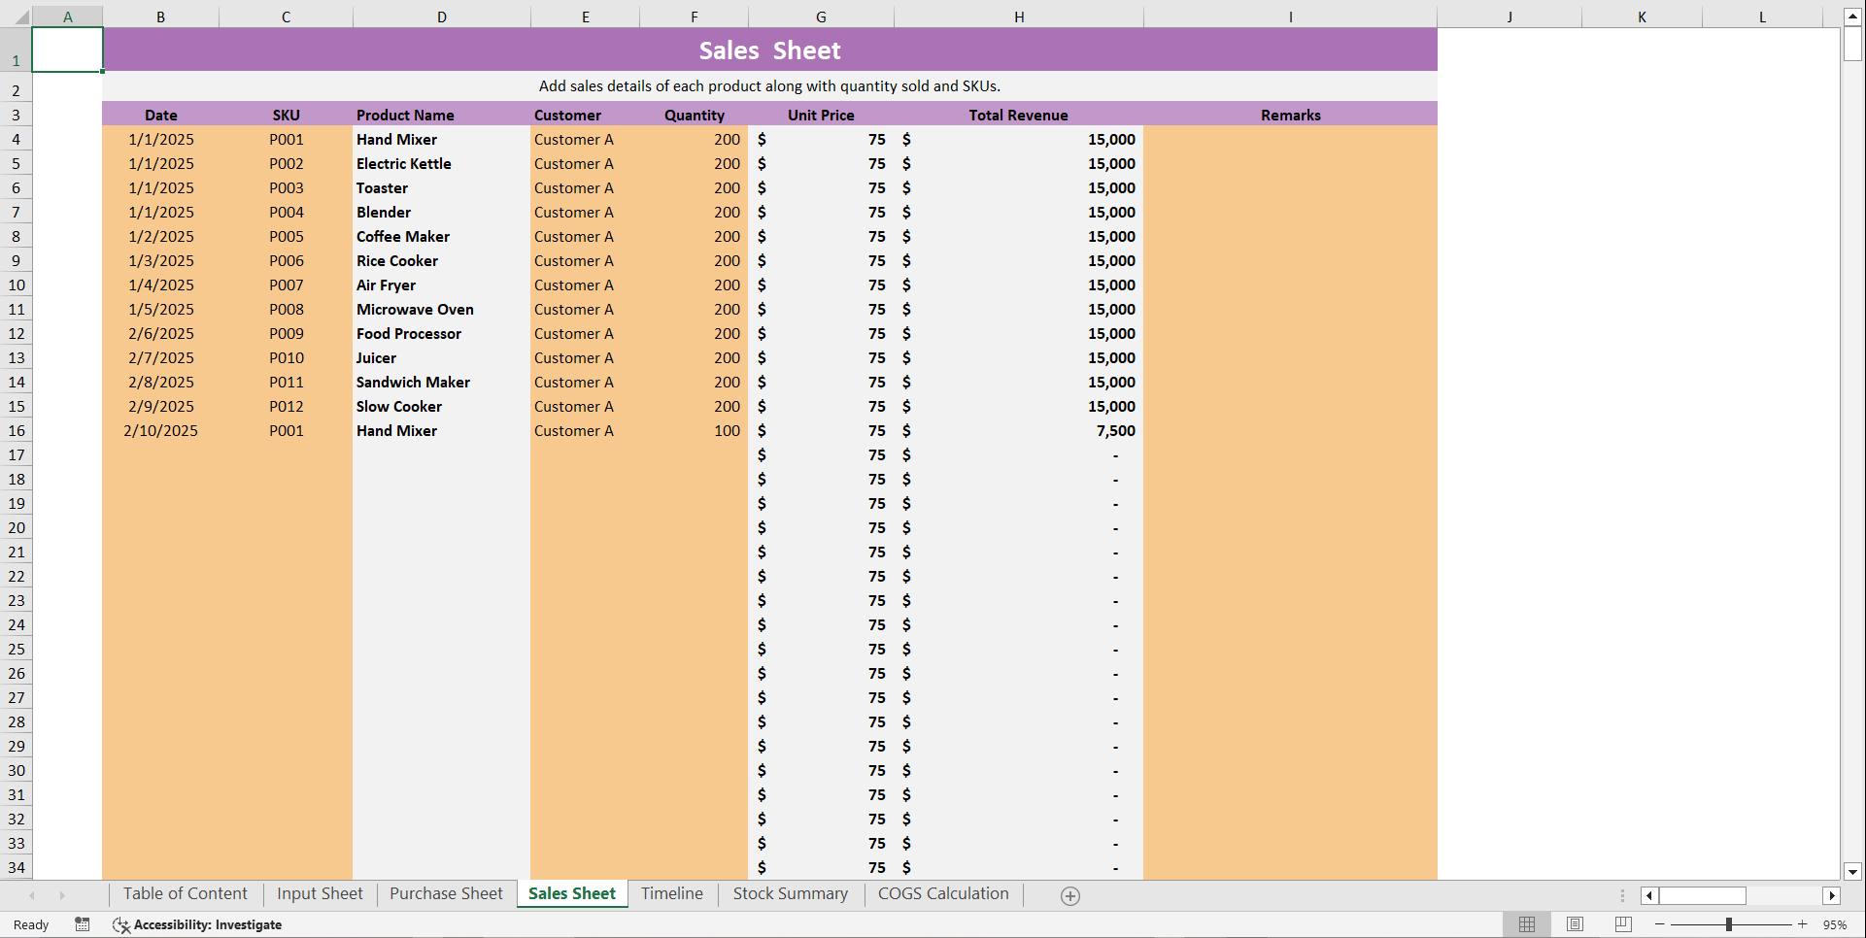
Task: Switch to Normal view in the status bar
Action: point(1526,924)
